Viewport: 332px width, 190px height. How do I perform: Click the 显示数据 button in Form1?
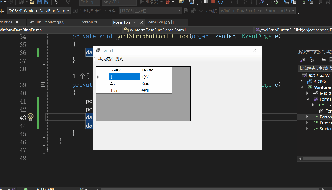point(105,59)
